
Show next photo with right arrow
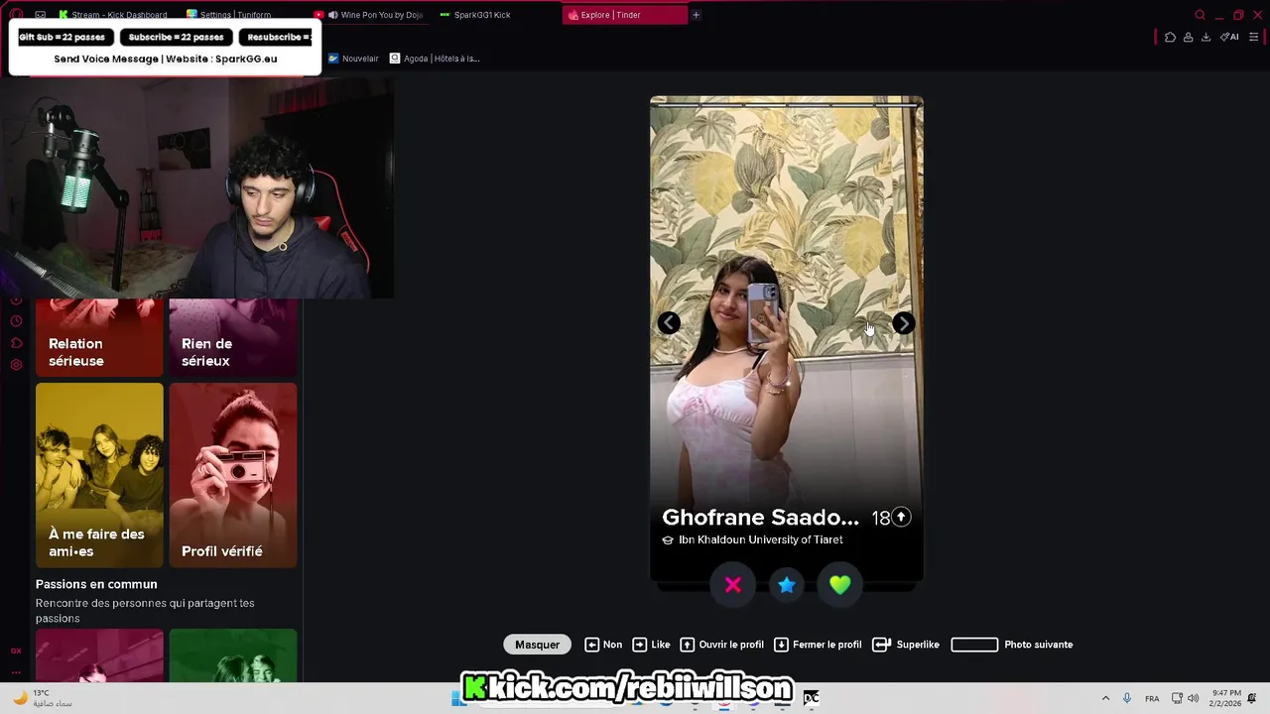click(903, 323)
